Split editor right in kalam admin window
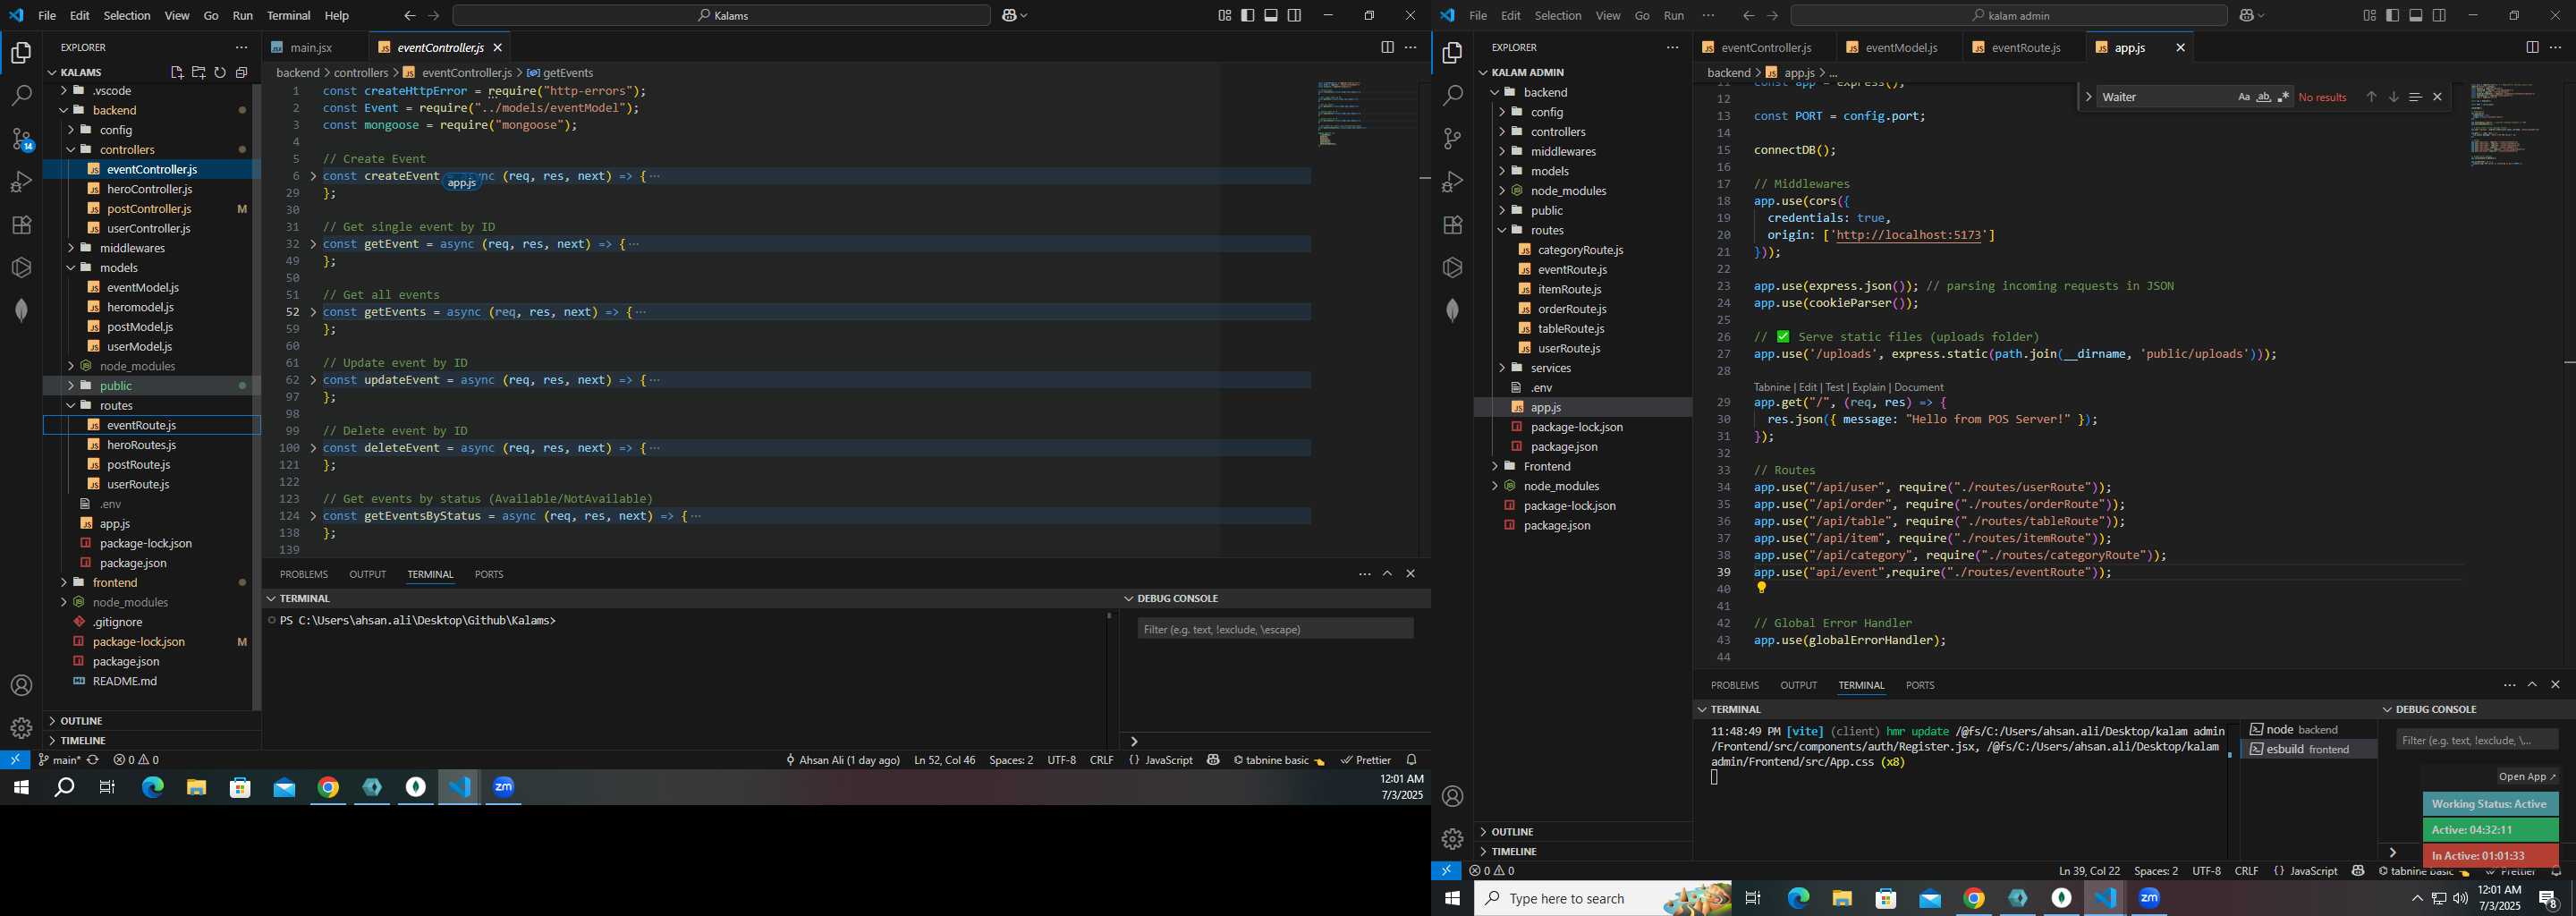The height and width of the screenshot is (916, 2576). 2532,47
